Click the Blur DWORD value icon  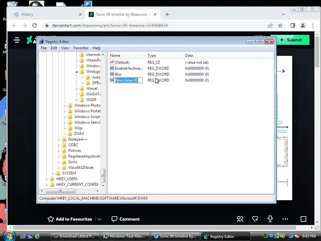112,74
